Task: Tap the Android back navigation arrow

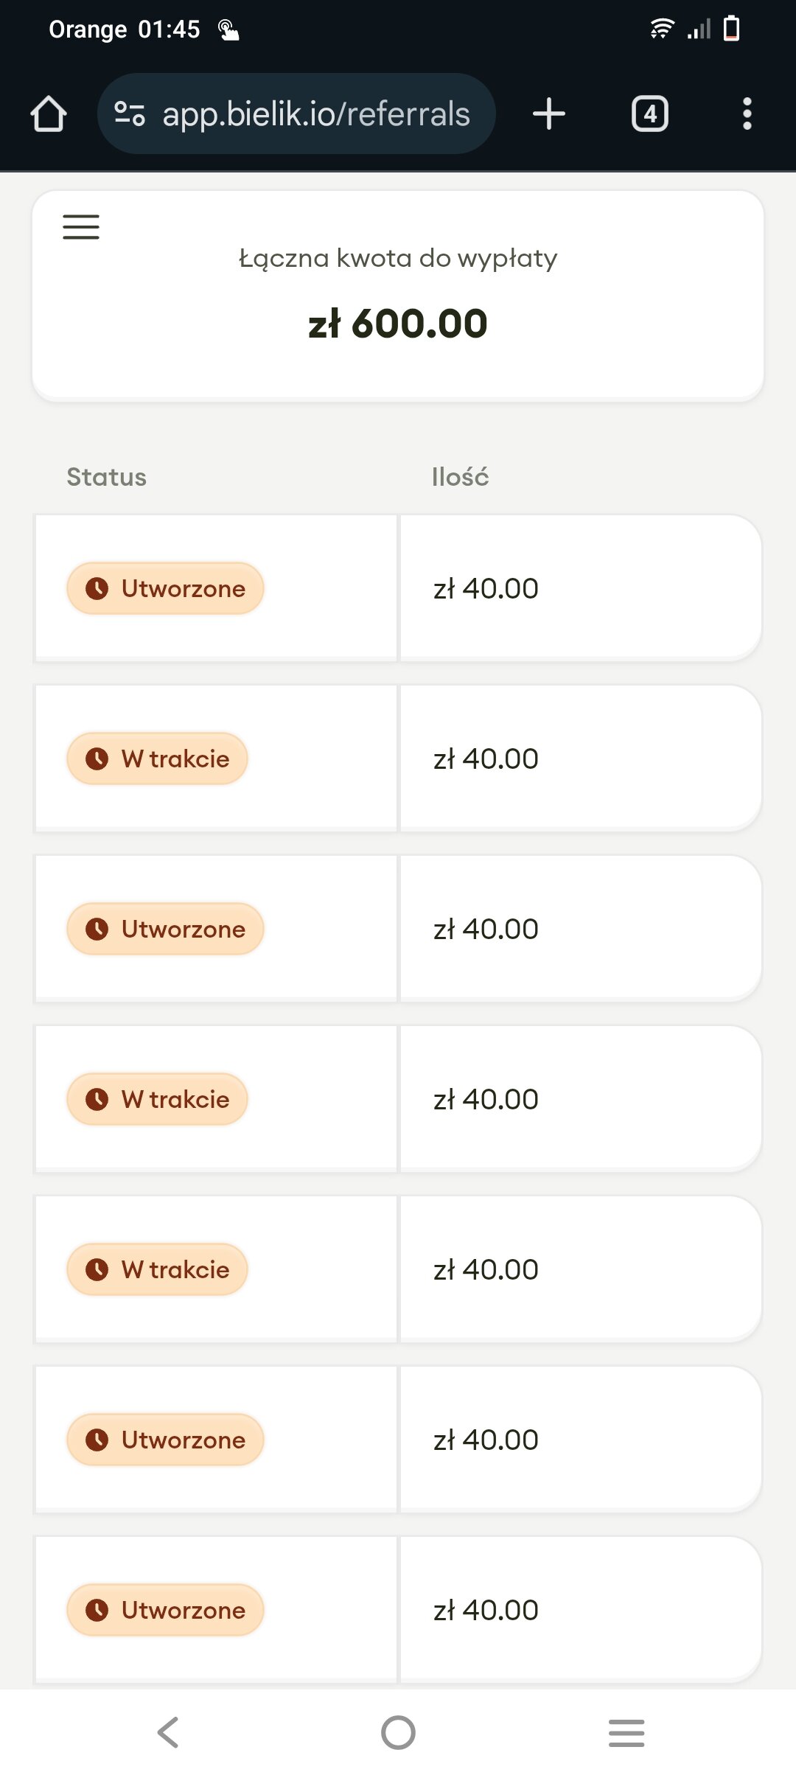Action: click(169, 1732)
